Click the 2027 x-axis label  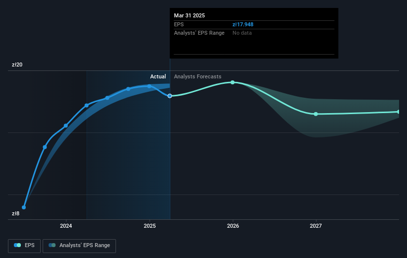tap(316, 226)
